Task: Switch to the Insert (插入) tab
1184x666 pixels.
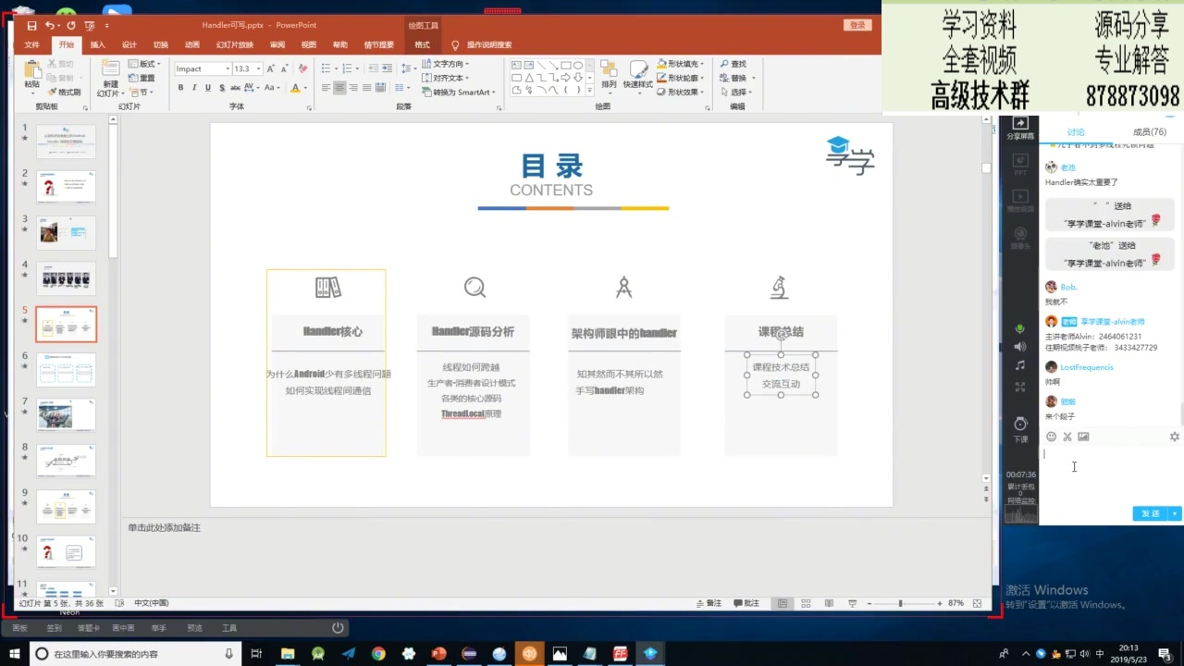Action: coord(98,44)
